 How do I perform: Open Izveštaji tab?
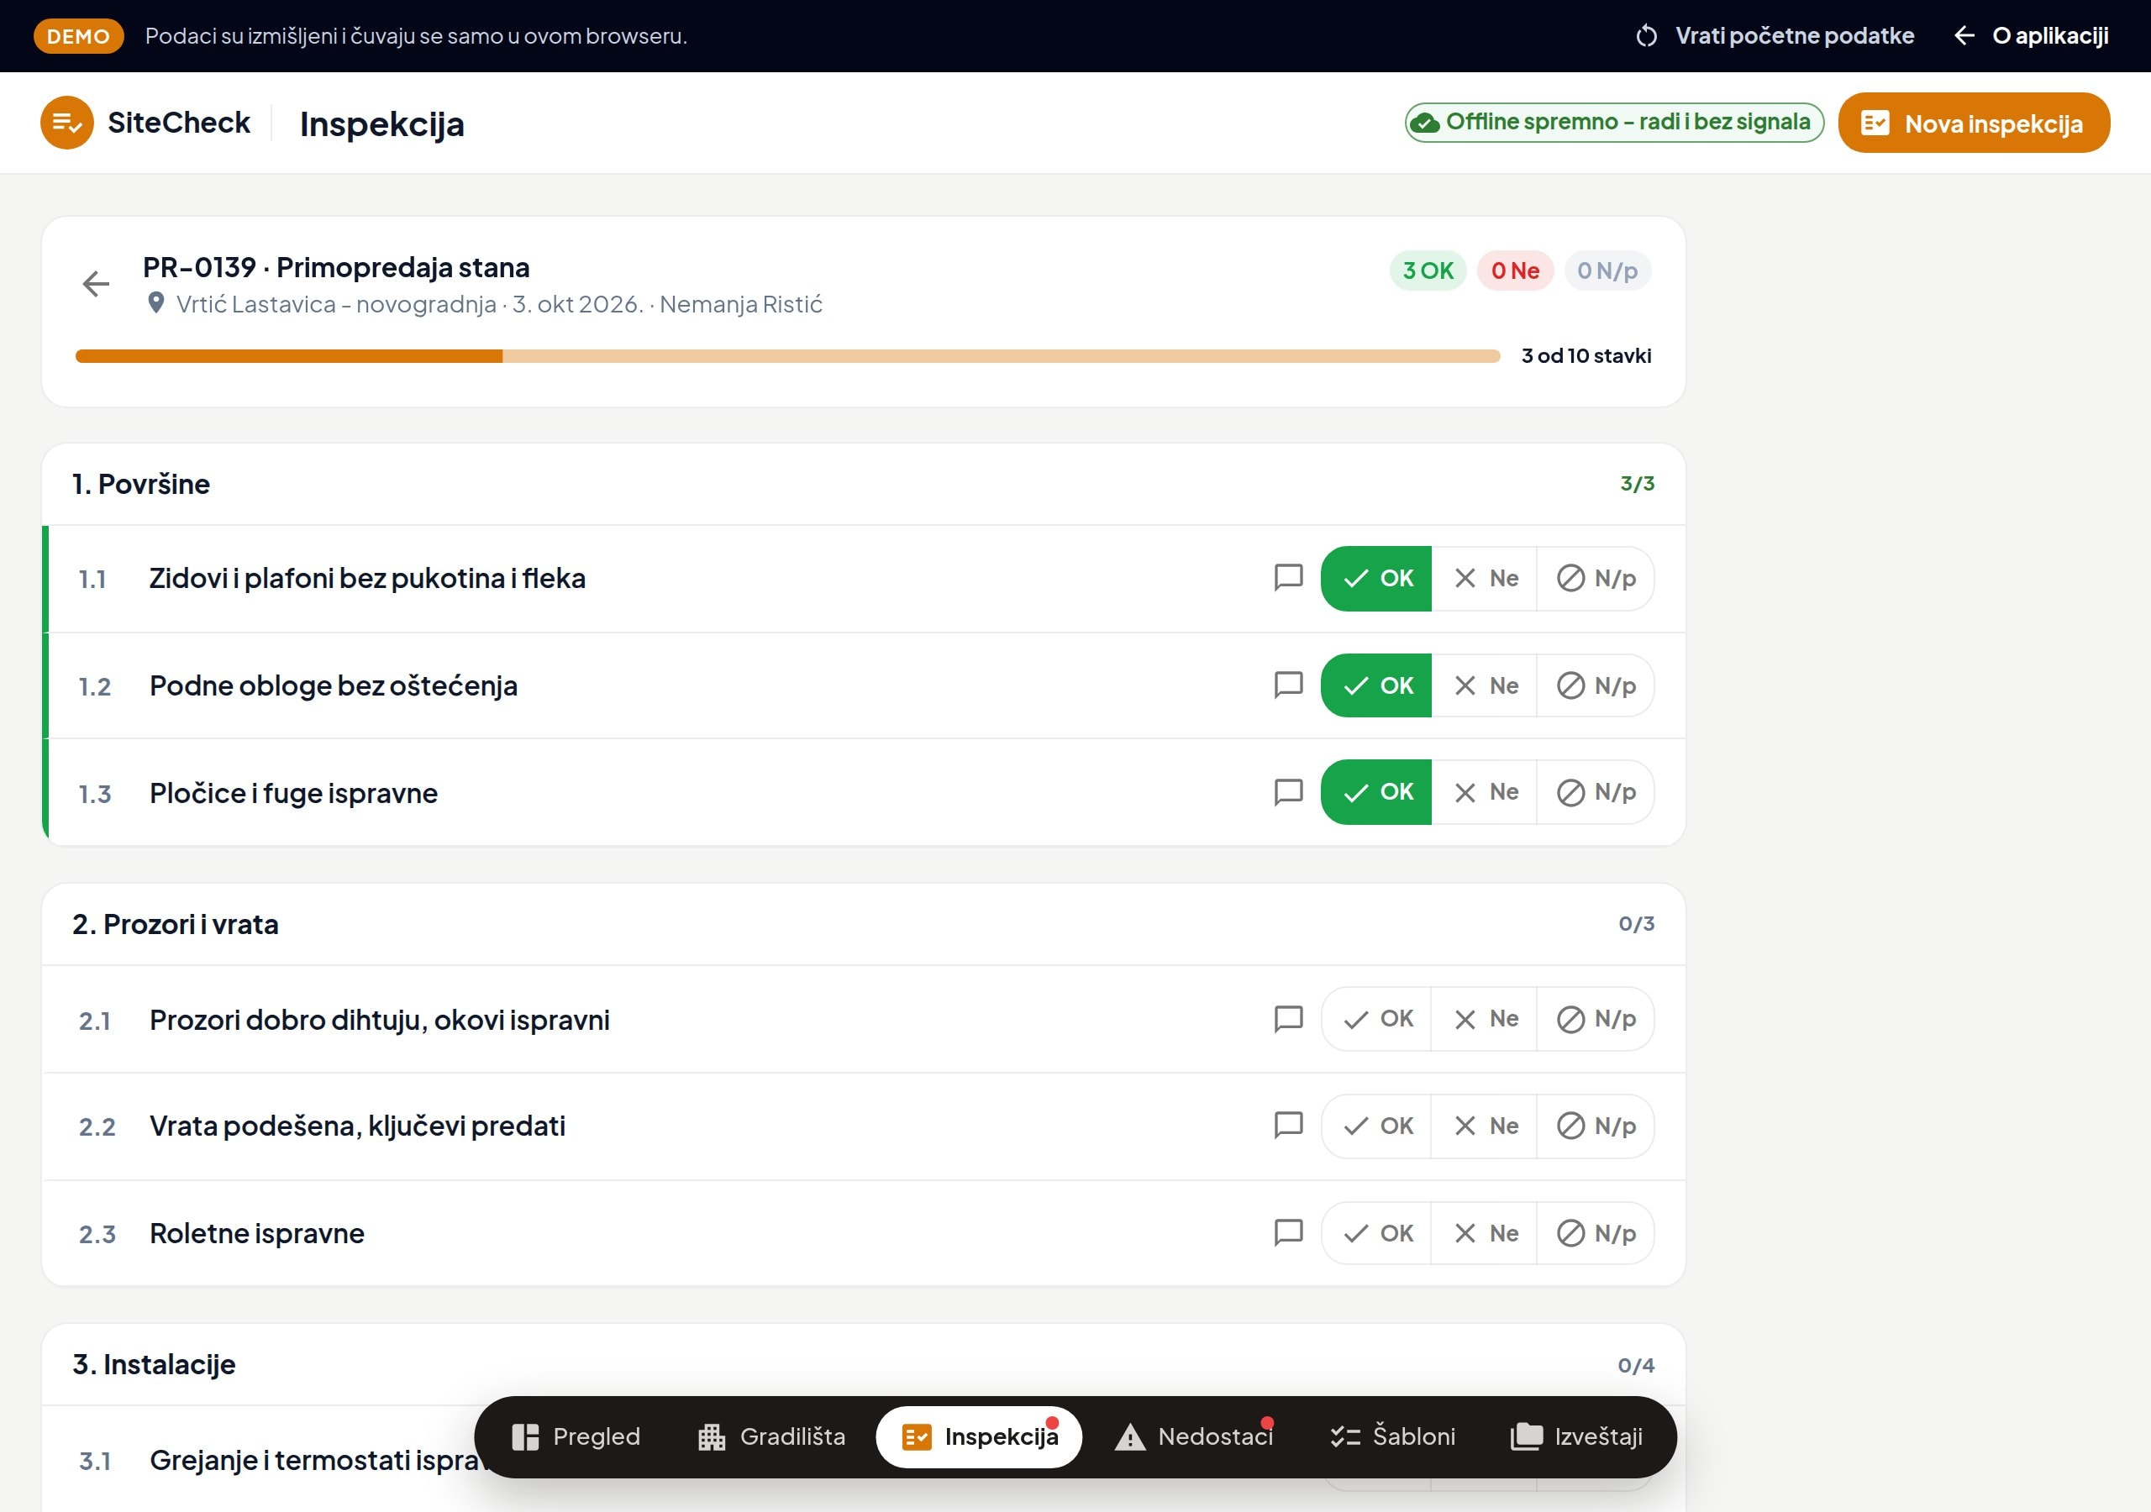[x=1577, y=1437]
